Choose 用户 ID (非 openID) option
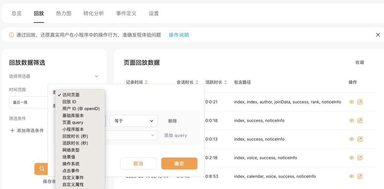Screen dimensions: 384x189 81,108
